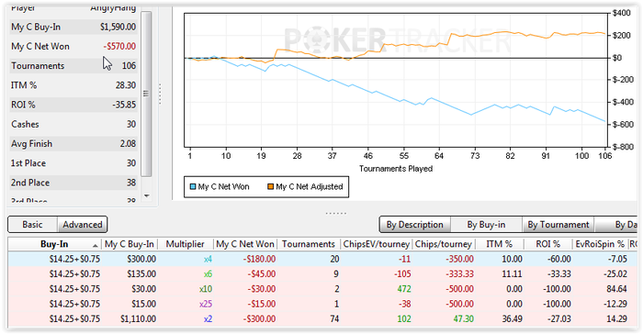
Task: Sort table by Buy-In column header
Action: pos(54,244)
